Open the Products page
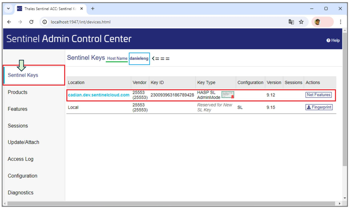The image size is (349, 208). coord(18,92)
